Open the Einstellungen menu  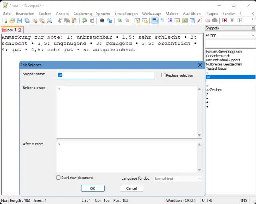tap(126, 14)
